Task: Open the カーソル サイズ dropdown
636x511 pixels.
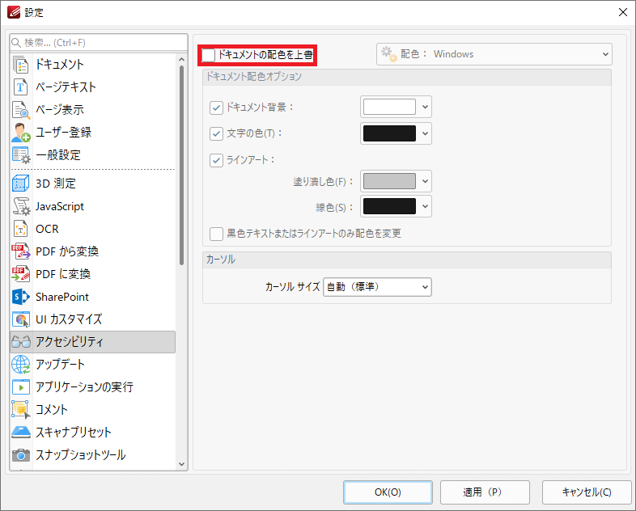Action: pyautogui.click(x=377, y=287)
